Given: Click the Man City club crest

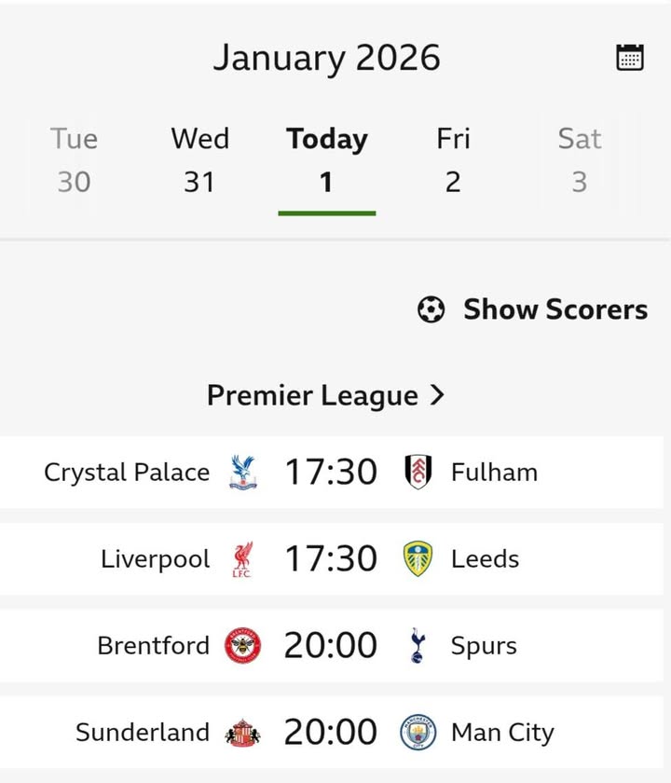Looking at the screenshot, I should pos(418,734).
